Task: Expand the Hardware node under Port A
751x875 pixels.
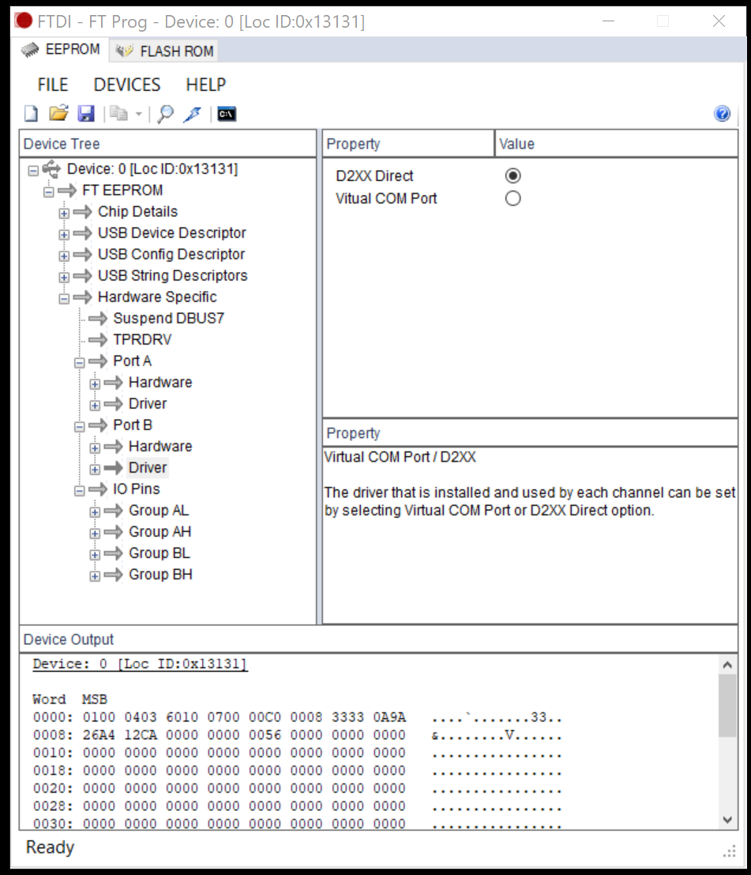Action: point(95,383)
